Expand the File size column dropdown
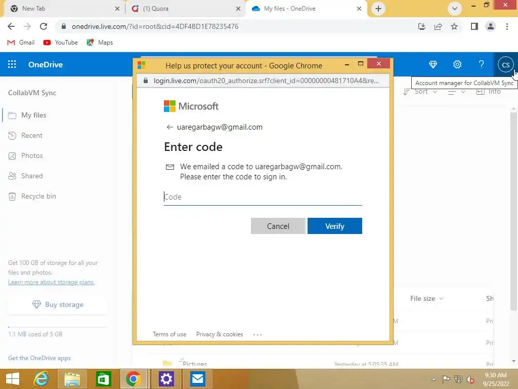Screen dimensions: 518x389 (426, 298)
